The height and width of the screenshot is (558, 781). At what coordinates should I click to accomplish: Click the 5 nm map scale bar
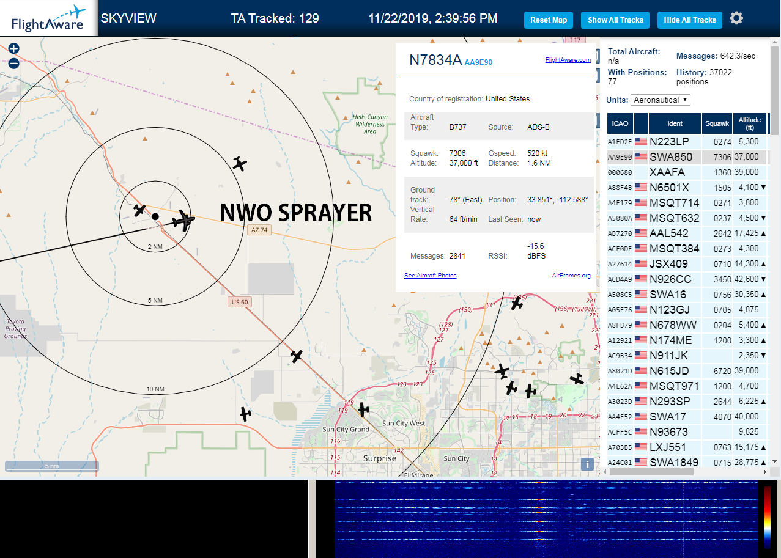coord(51,466)
